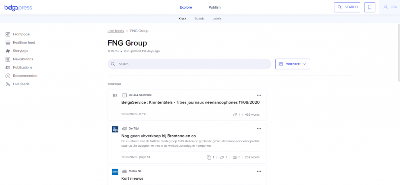Click the copies icon on the Brantano article
This screenshot has width=400, height=185.
point(209,157)
